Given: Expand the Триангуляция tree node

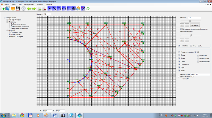Looking at the screenshot, I should [10, 34].
